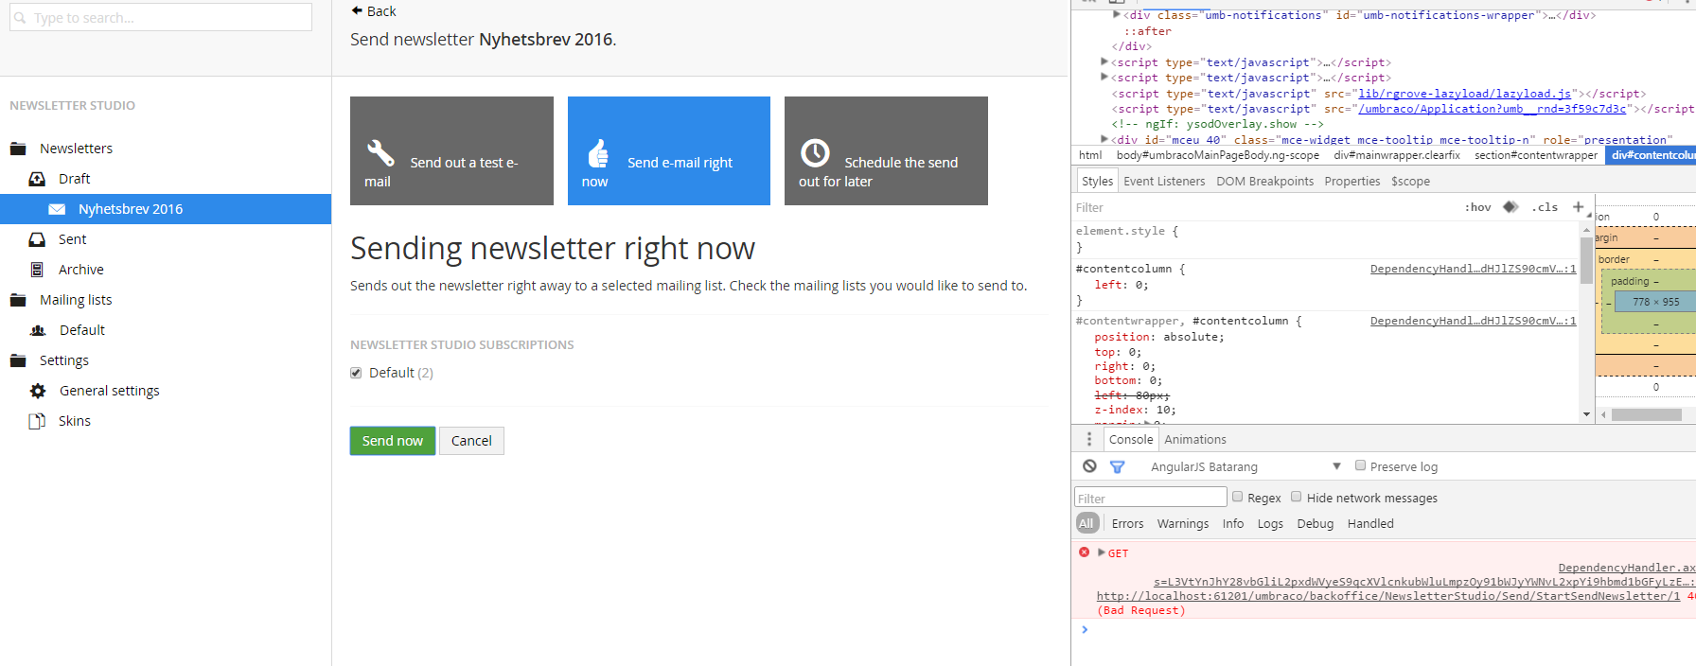Click the Skins page icon in sidebar

(37, 421)
